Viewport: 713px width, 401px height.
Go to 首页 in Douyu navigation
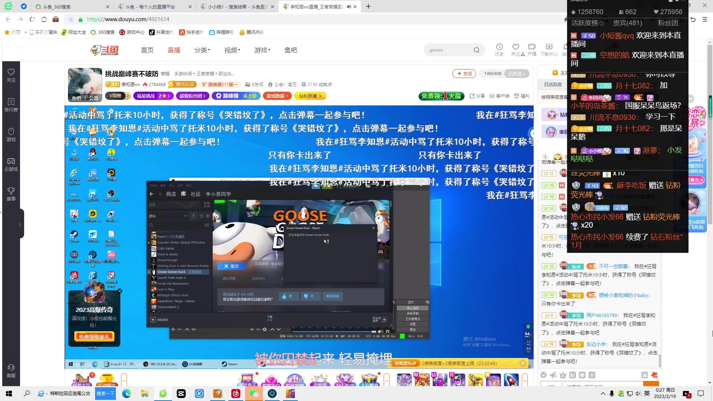(x=147, y=50)
